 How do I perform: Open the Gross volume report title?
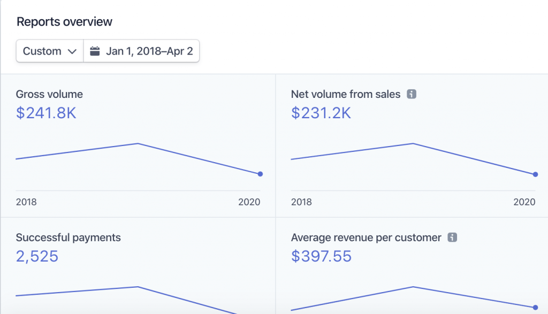pyautogui.click(x=49, y=94)
